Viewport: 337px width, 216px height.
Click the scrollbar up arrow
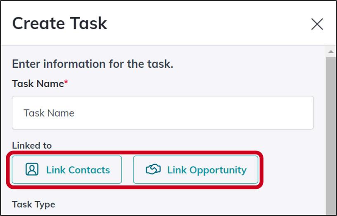pos(331,52)
